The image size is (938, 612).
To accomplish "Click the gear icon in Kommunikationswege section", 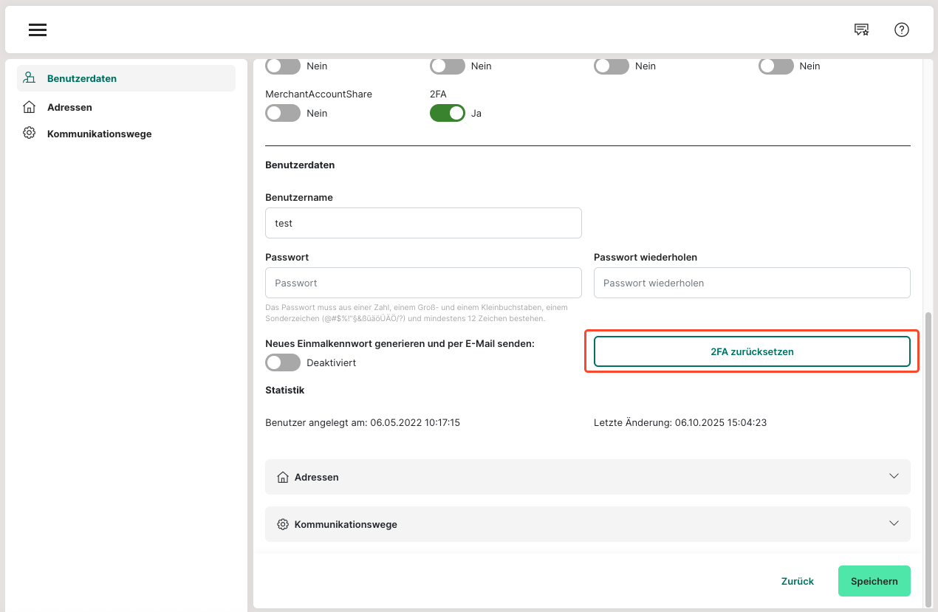I will pyautogui.click(x=282, y=524).
